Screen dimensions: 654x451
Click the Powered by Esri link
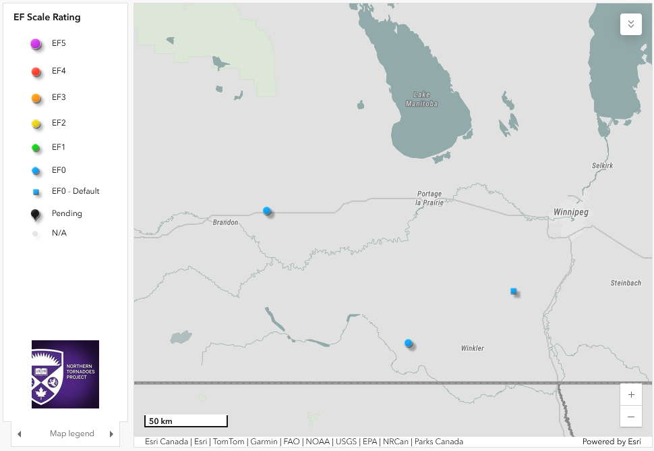click(x=612, y=442)
